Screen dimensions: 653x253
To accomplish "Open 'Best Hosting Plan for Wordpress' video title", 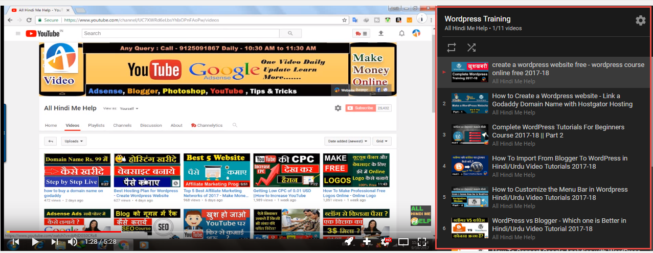I will coord(146,193).
